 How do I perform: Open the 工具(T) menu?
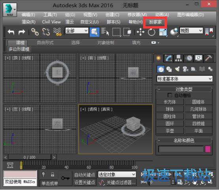pyautogui.click(x=50, y=15)
